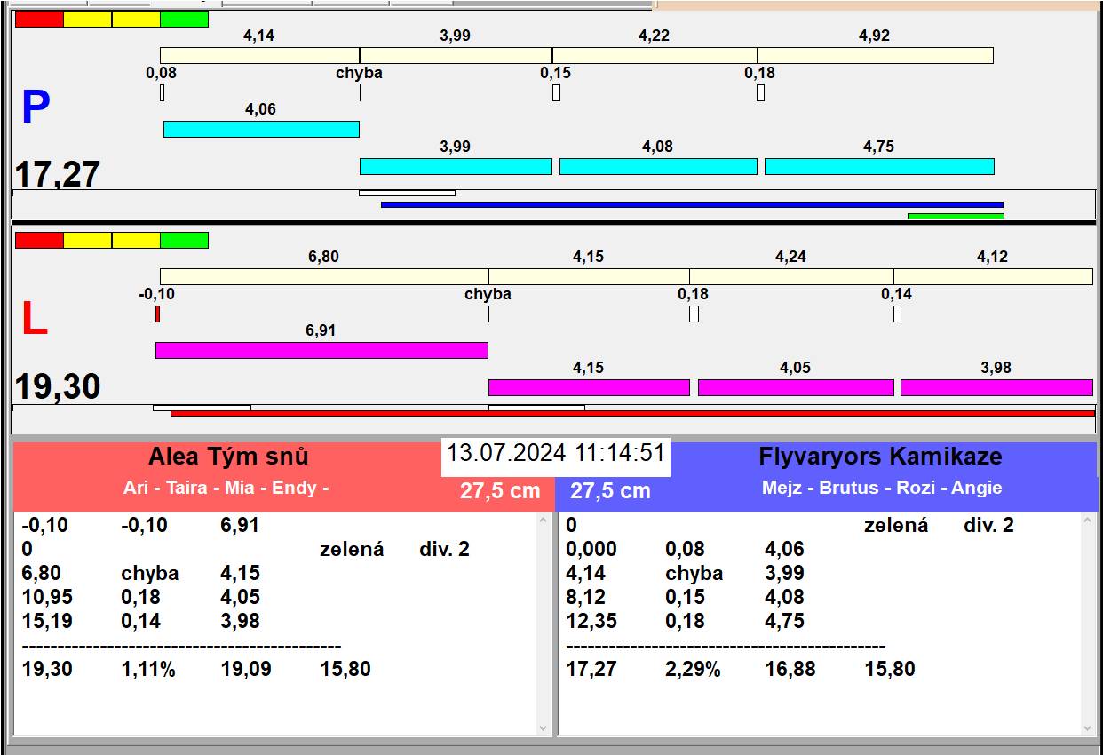1103x755 pixels.
Task: Click the cyan 4,75 run bar
Action: click(878, 166)
